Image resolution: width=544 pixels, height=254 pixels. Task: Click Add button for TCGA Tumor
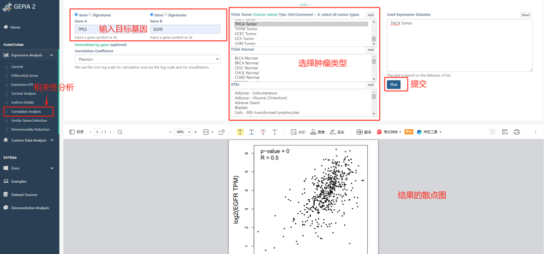[371, 15]
